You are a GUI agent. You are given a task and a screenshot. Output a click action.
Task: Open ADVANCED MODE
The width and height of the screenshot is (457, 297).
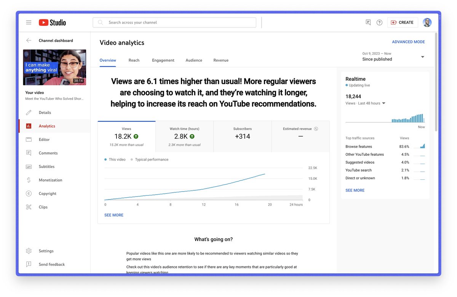pos(408,42)
